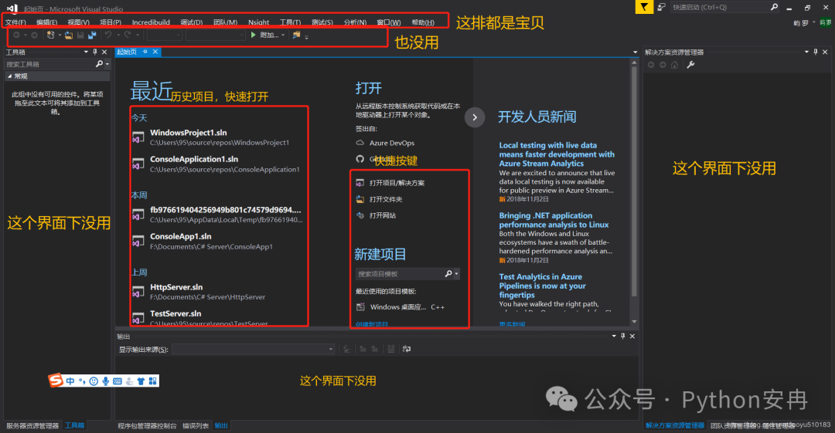Click the green Start debugging arrow
This screenshot has width=835, height=433.
point(253,36)
